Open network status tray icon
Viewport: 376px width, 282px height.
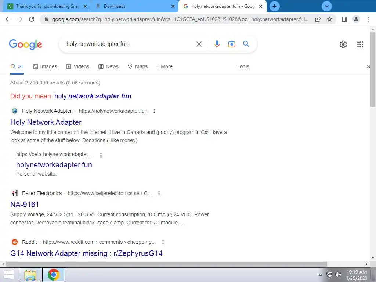(329, 275)
